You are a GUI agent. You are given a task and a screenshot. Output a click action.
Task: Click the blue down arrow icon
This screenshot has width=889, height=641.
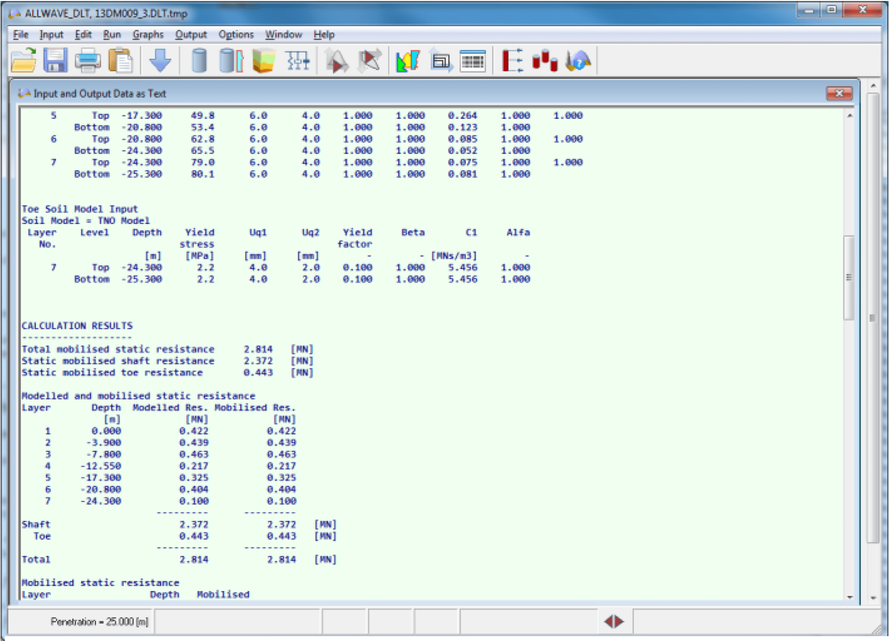pyautogui.click(x=160, y=61)
